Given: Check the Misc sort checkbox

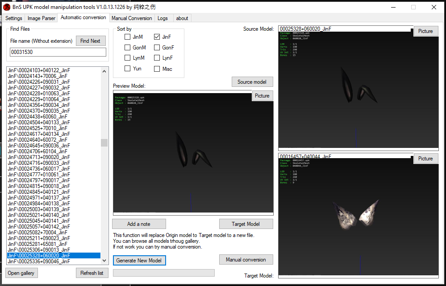Looking at the screenshot, I should click(157, 69).
